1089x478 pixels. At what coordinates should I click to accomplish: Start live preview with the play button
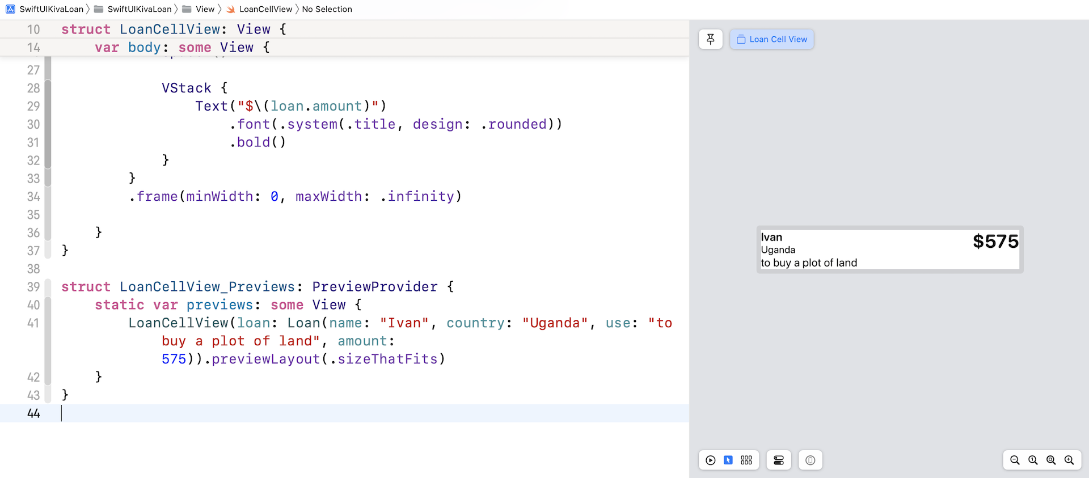click(x=710, y=460)
